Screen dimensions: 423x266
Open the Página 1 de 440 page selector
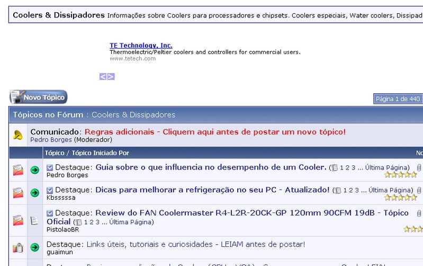(398, 99)
